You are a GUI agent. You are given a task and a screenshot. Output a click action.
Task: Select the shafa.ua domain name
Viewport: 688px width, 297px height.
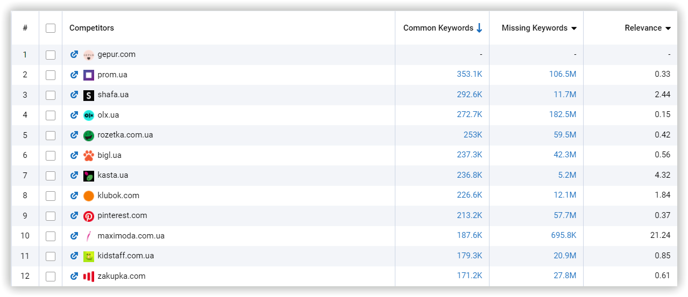coord(113,95)
